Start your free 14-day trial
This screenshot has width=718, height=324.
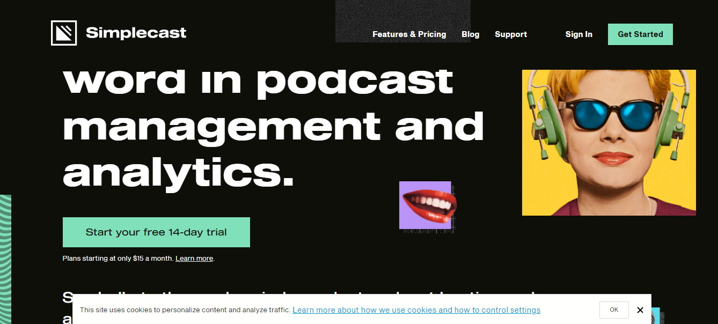coord(156,232)
